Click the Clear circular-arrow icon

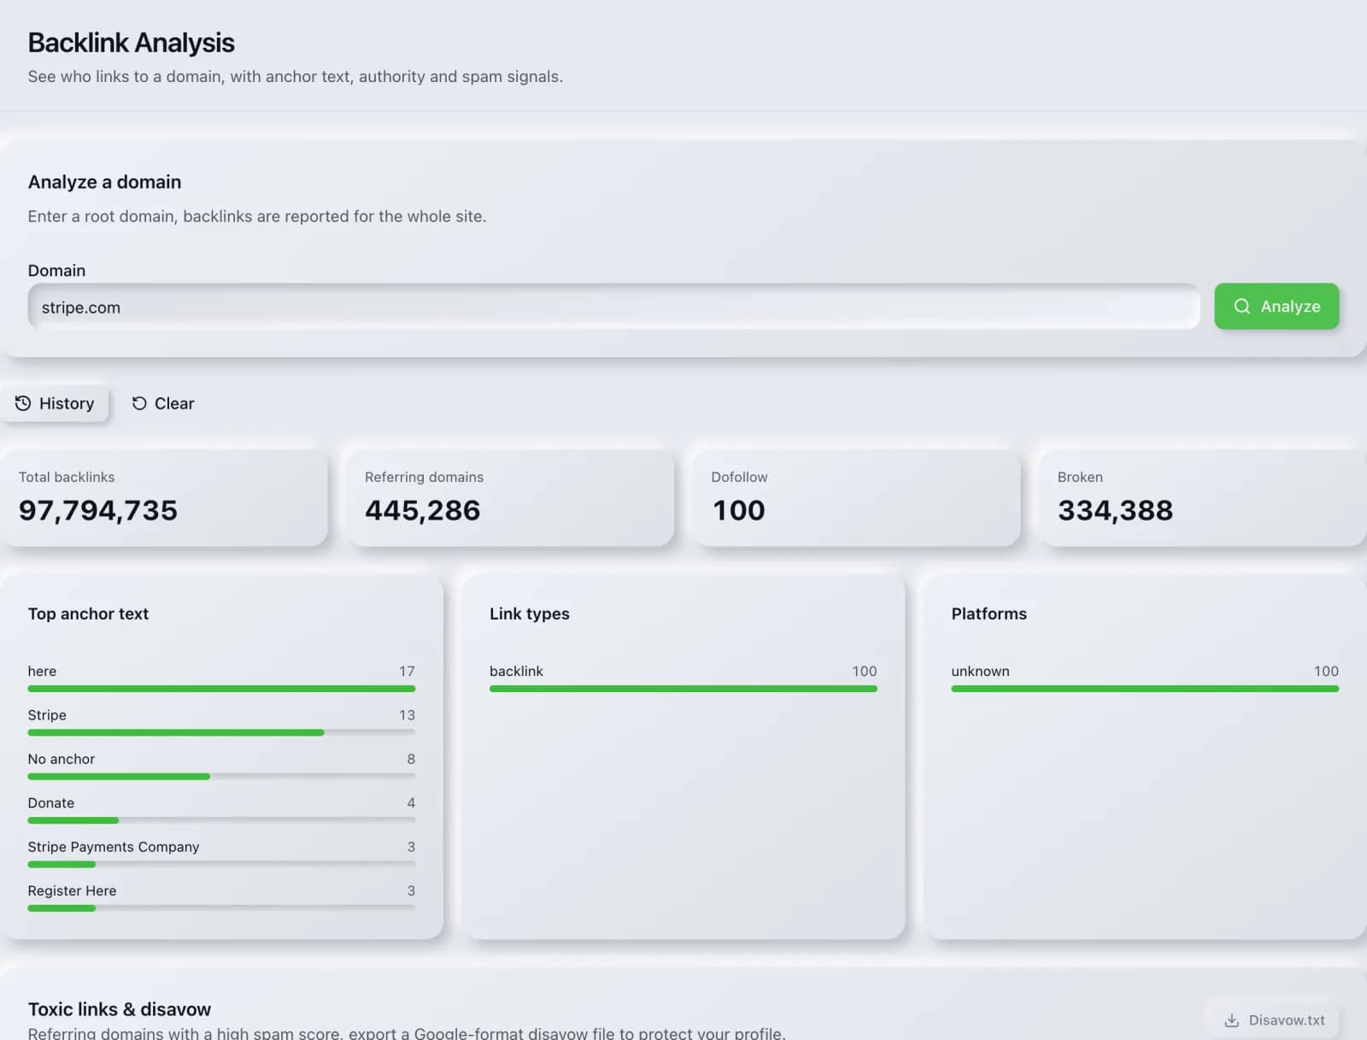click(139, 403)
